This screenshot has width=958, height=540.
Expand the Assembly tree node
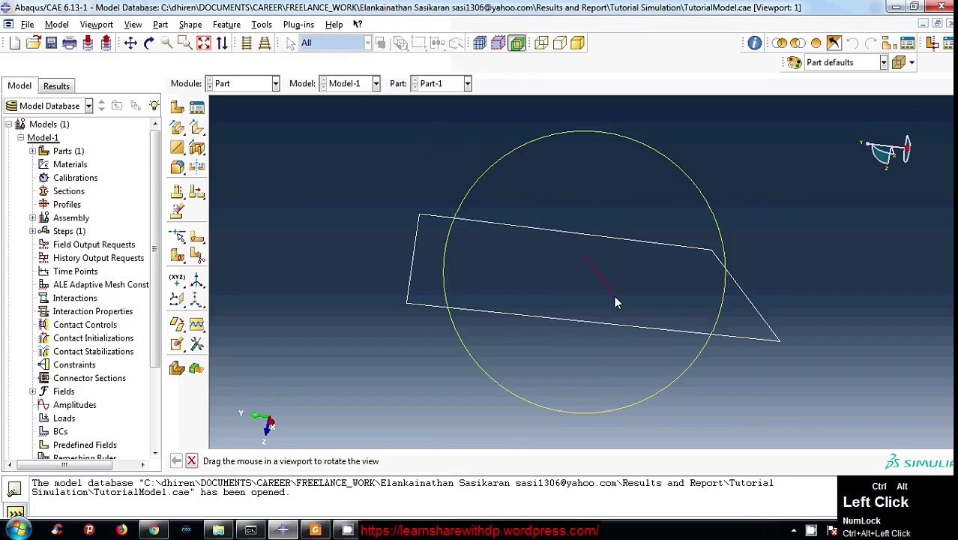[x=33, y=217]
